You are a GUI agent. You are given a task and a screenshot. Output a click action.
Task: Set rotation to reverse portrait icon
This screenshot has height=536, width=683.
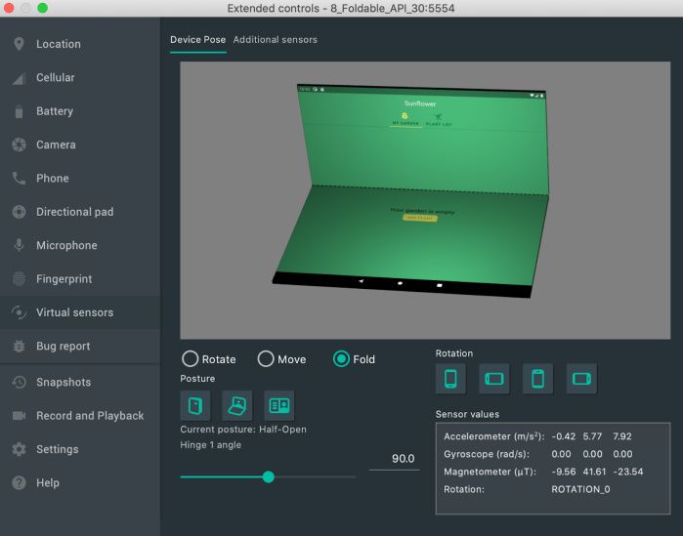[x=538, y=379]
